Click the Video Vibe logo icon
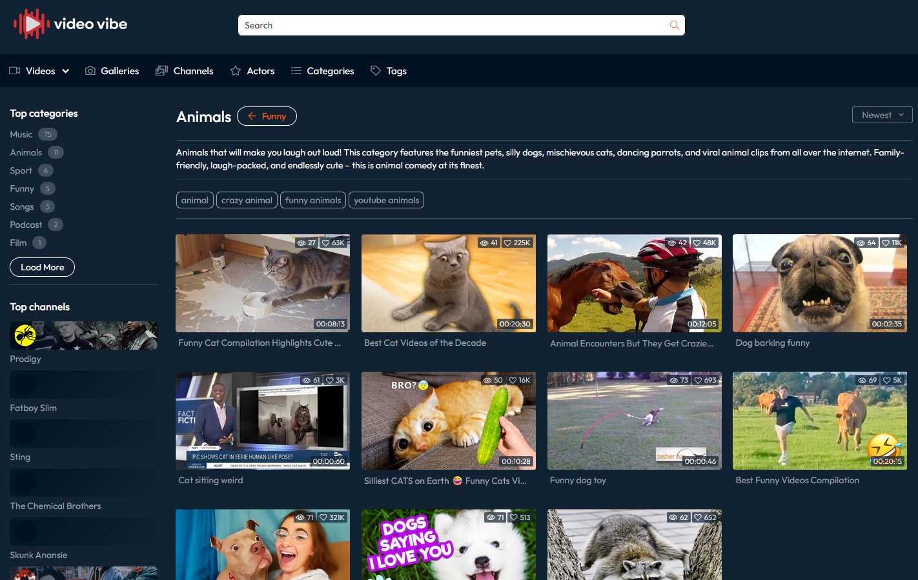Viewport: 918px width, 580px height. coord(31,25)
